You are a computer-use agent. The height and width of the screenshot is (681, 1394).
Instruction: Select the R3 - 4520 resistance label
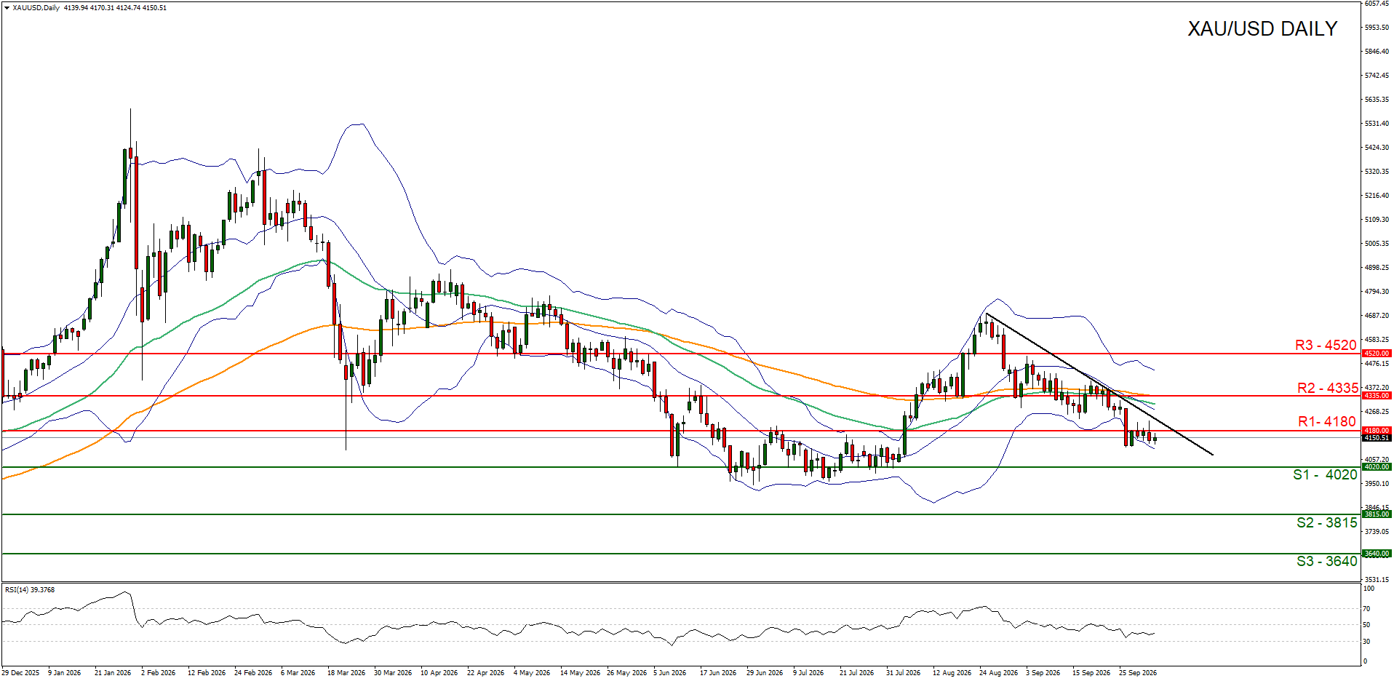[1326, 345]
